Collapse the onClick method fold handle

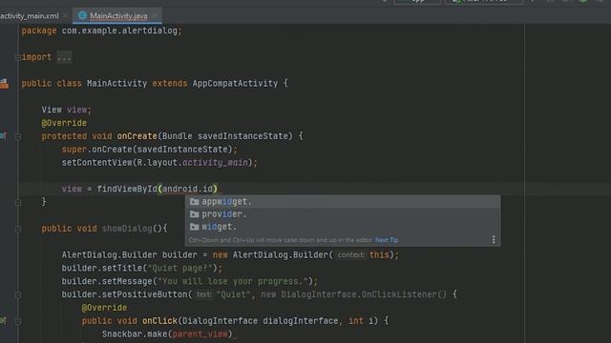click(18, 321)
